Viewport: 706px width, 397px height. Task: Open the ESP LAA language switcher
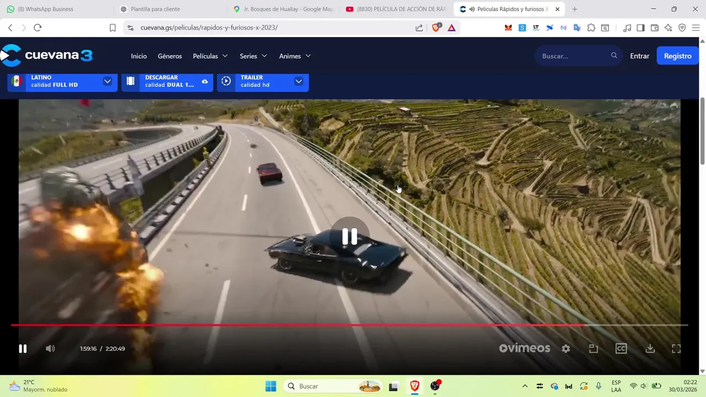616,386
